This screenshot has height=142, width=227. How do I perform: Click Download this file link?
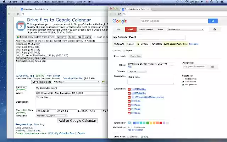tap(72, 78)
